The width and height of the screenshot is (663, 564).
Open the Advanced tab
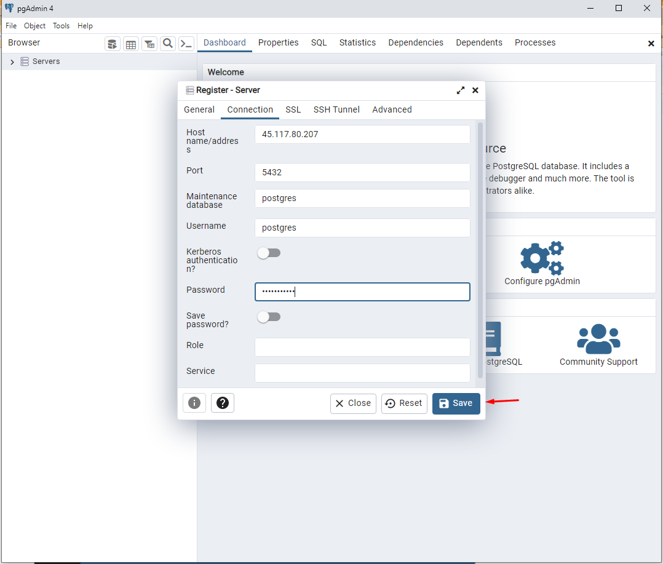tap(392, 110)
